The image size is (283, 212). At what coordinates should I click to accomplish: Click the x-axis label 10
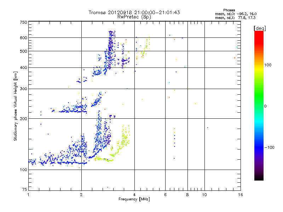click(x=204, y=195)
